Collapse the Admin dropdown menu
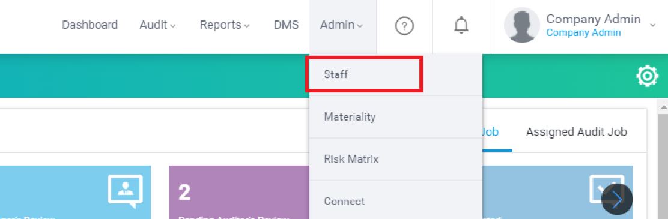 coord(342,25)
